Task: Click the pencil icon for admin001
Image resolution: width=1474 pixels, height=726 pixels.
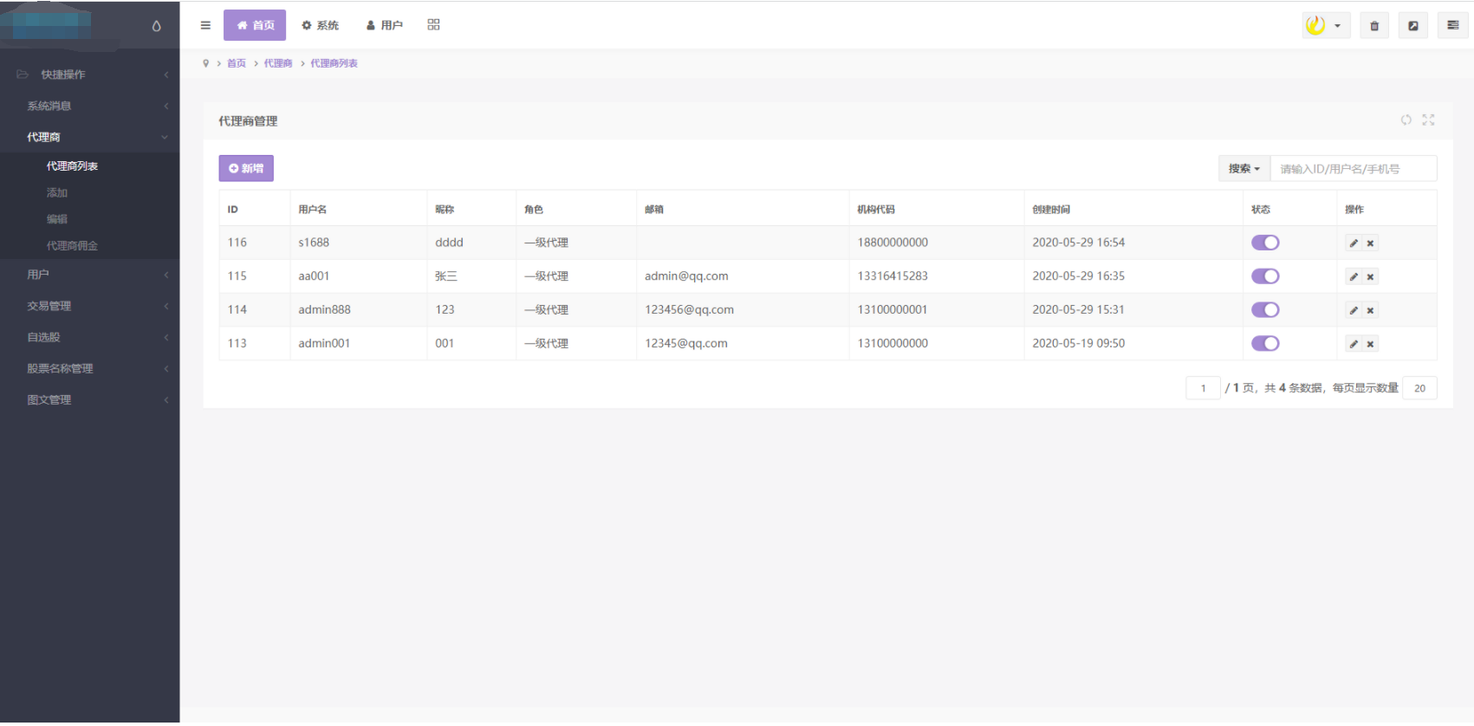Action: (1354, 344)
